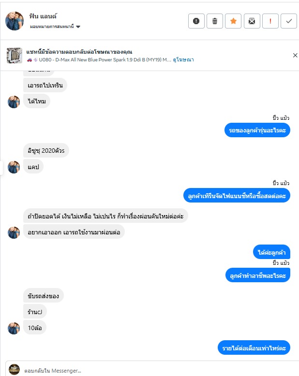
Task: Click the page avatar beside reply box
Action: [14, 370]
